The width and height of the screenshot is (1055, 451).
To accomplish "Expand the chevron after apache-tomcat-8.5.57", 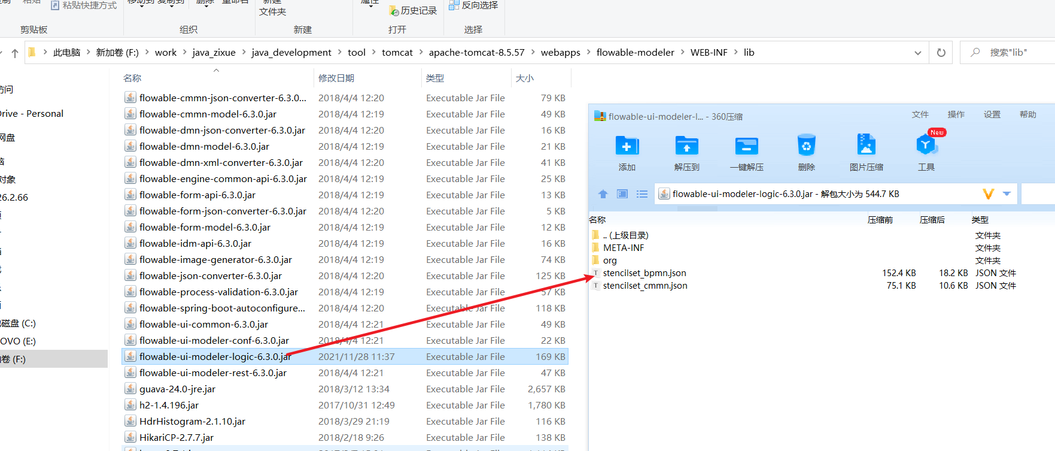I will (x=533, y=53).
